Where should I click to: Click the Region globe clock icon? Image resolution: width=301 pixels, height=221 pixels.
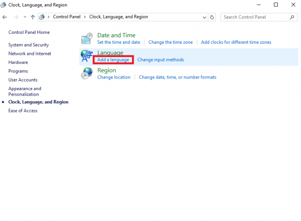point(86,73)
